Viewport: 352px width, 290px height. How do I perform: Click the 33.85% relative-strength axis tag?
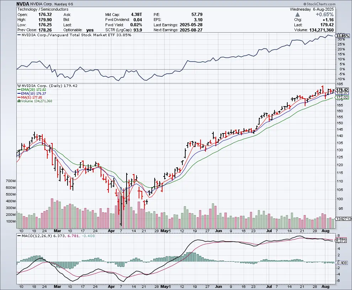coord(342,36)
